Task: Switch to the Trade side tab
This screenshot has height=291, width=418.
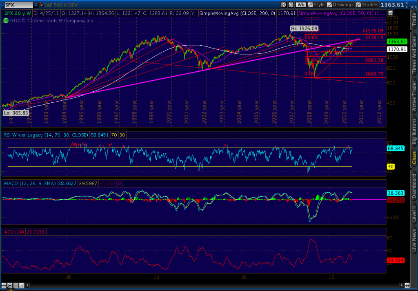Action: click(414, 20)
